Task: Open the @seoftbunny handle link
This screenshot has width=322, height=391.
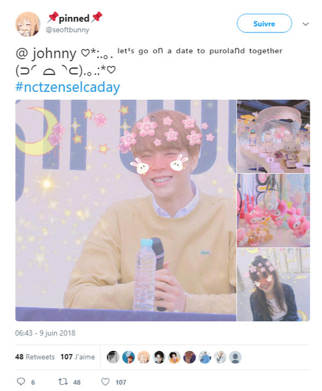Action: pyautogui.click(x=67, y=30)
